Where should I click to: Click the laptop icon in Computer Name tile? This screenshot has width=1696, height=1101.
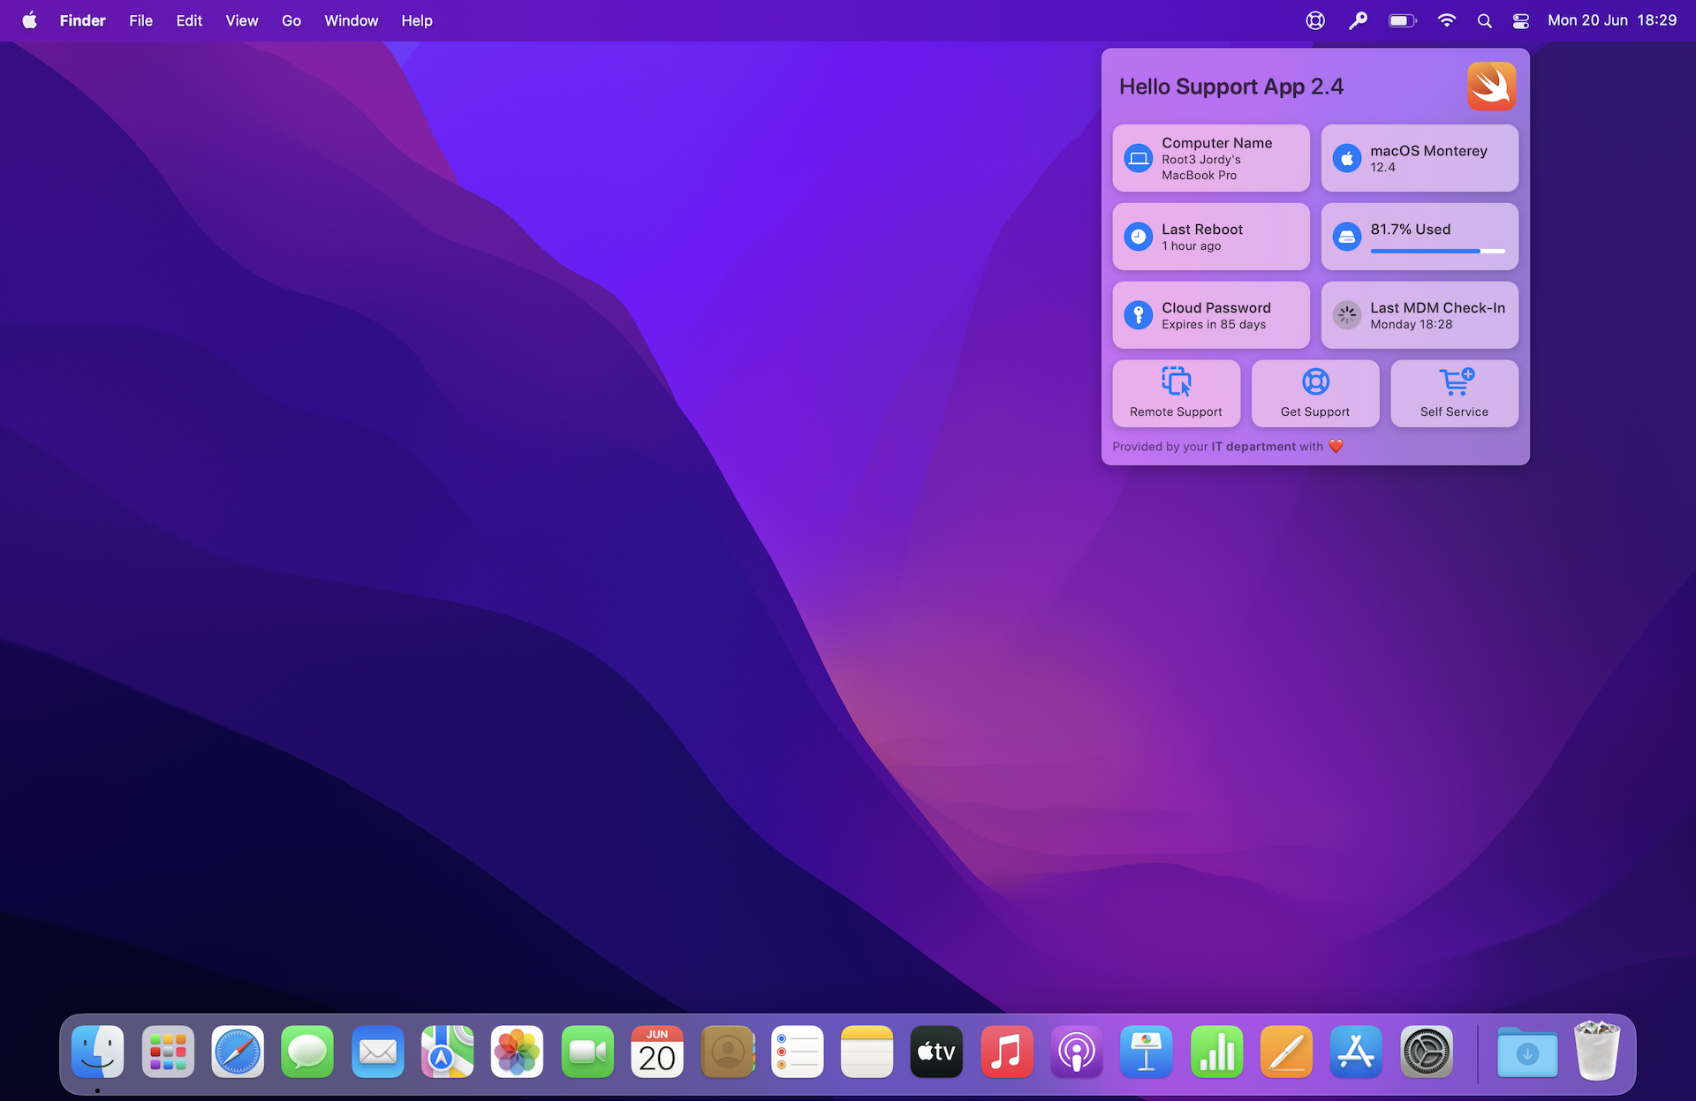coord(1139,158)
